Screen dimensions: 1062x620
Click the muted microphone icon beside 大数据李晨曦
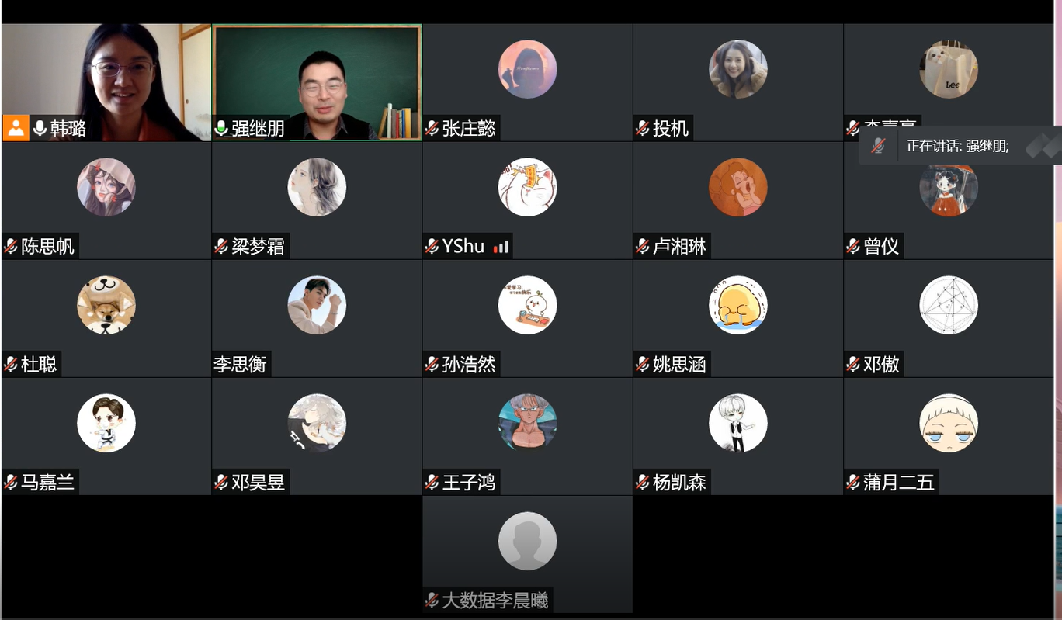432,601
